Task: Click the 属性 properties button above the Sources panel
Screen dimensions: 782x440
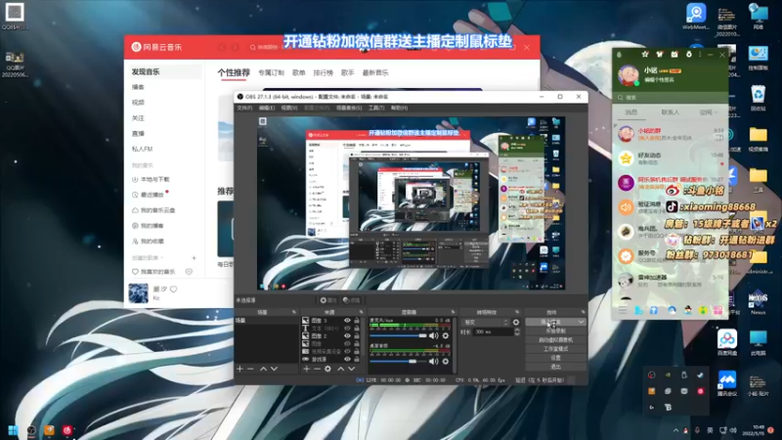Action: click(x=328, y=300)
